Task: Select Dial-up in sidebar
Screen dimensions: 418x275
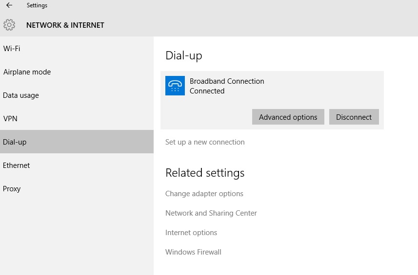Action: click(x=77, y=142)
